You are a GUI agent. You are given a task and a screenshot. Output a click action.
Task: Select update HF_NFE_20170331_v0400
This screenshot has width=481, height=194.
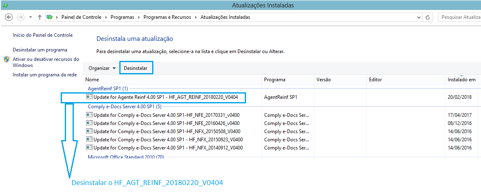coord(166,115)
